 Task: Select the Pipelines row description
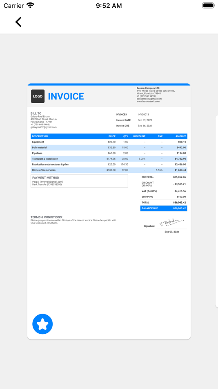pos(37,153)
